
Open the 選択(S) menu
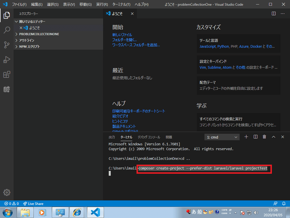tap(53, 4)
